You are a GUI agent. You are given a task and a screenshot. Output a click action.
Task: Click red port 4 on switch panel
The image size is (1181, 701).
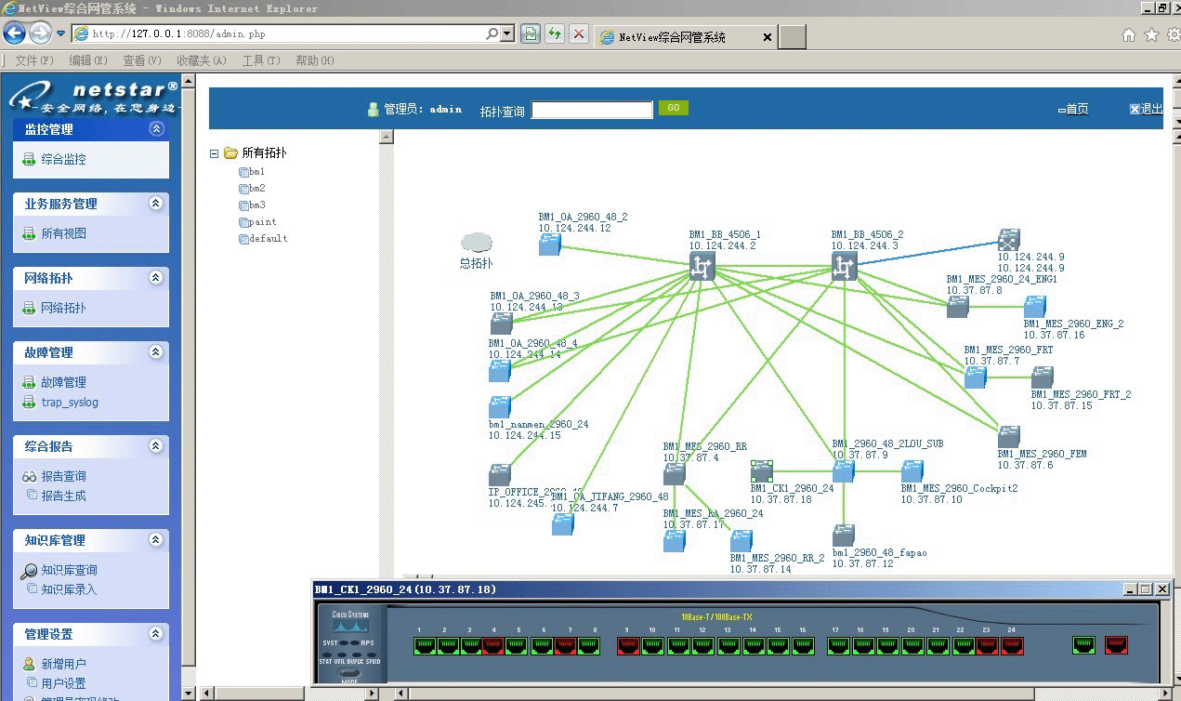coord(493,646)
